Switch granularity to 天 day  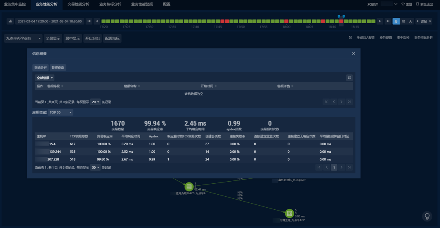[410, 21]
